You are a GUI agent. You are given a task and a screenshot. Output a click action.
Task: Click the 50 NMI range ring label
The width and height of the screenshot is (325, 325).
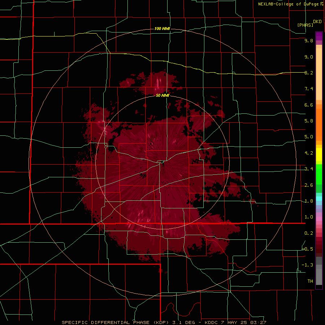click(162, 95)
